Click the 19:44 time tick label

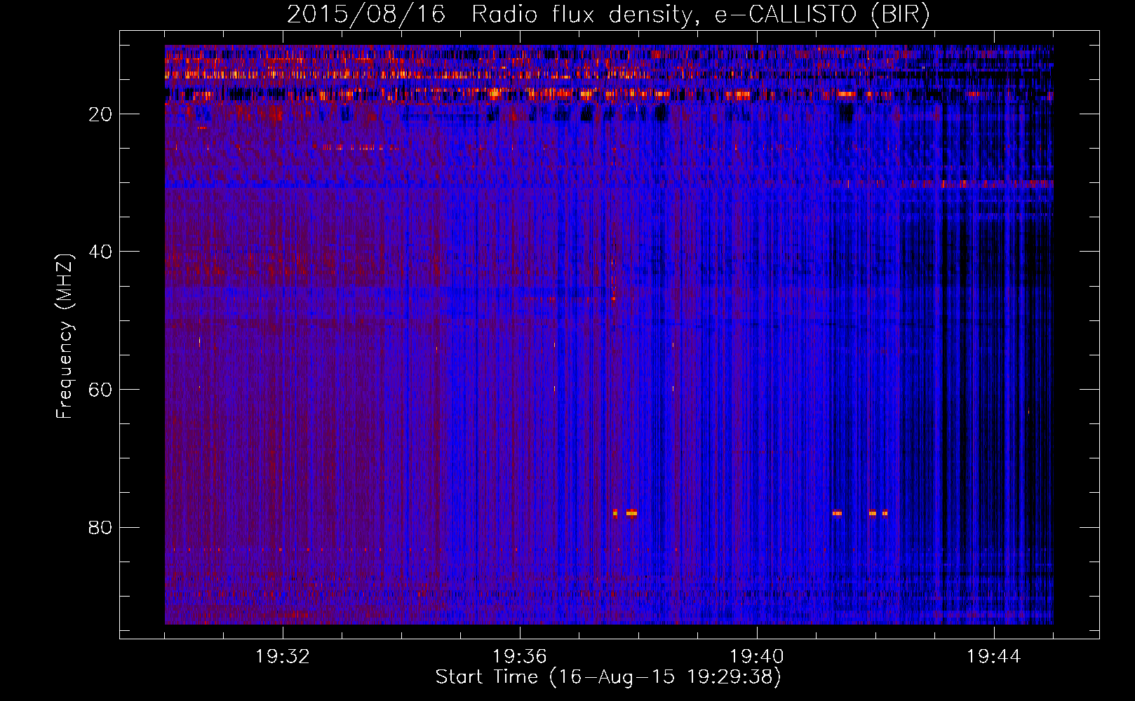(x=994, y=657)
